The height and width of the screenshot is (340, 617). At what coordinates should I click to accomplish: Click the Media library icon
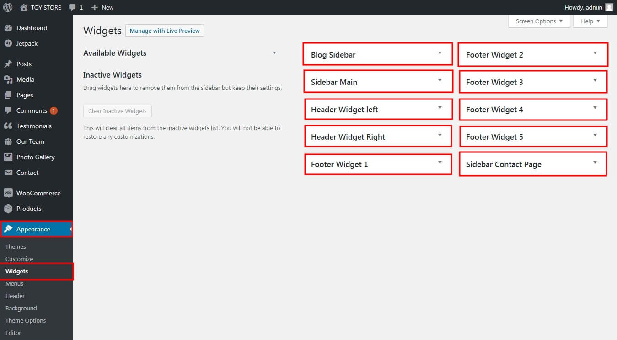pyautogui.click(x=8, y=79)
